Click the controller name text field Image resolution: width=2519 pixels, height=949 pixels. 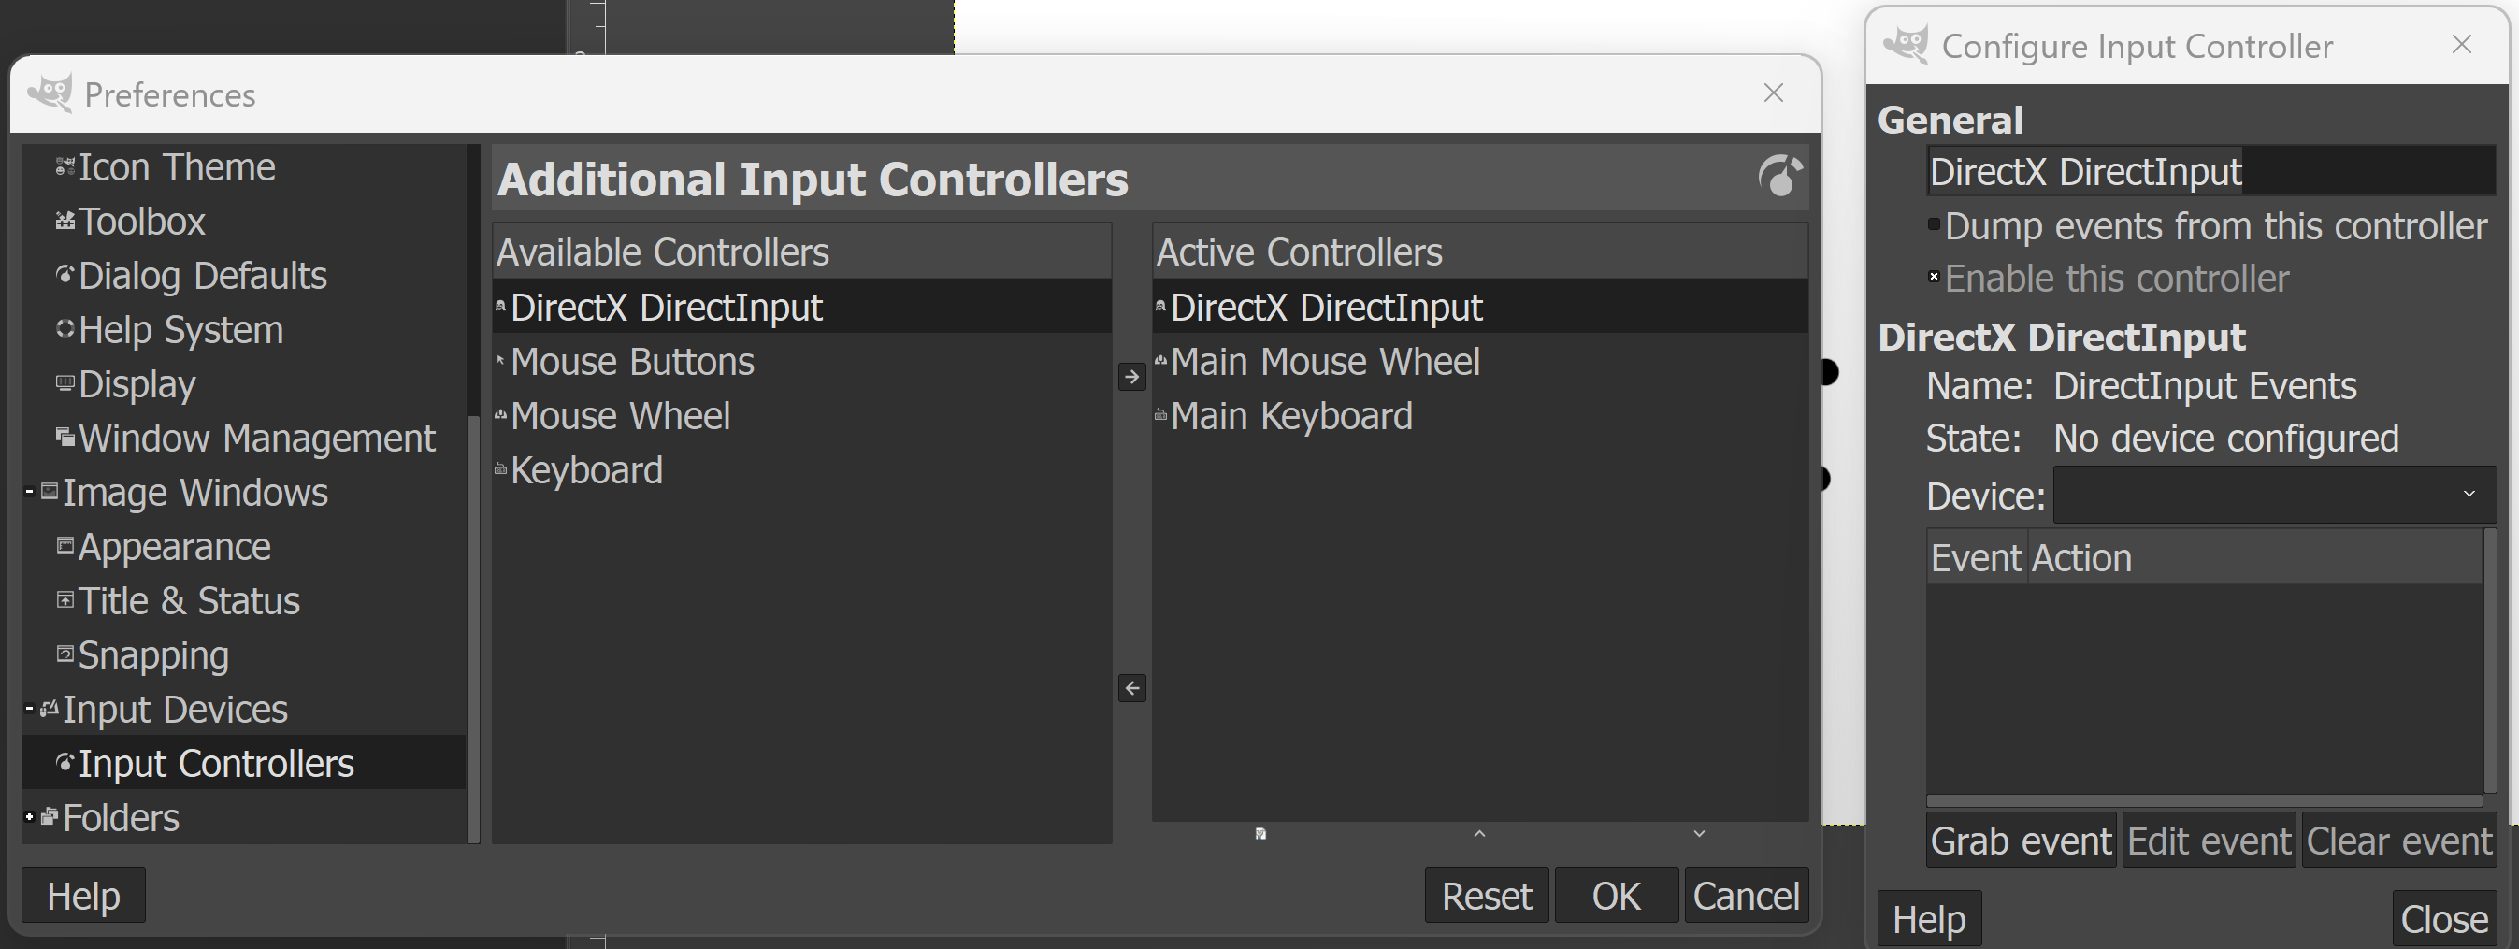click(x=2210, y=172)
